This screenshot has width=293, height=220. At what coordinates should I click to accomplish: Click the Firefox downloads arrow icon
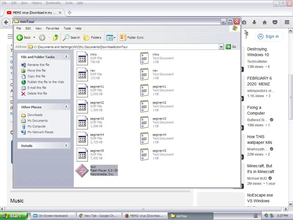coord(254,22)
